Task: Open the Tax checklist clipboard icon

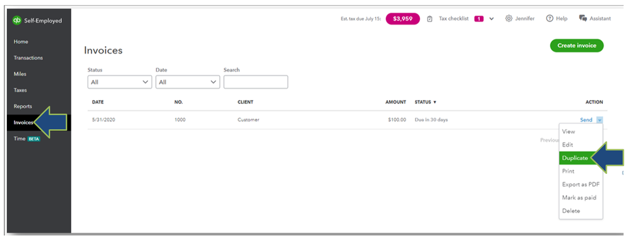Action: pos(429,19)
